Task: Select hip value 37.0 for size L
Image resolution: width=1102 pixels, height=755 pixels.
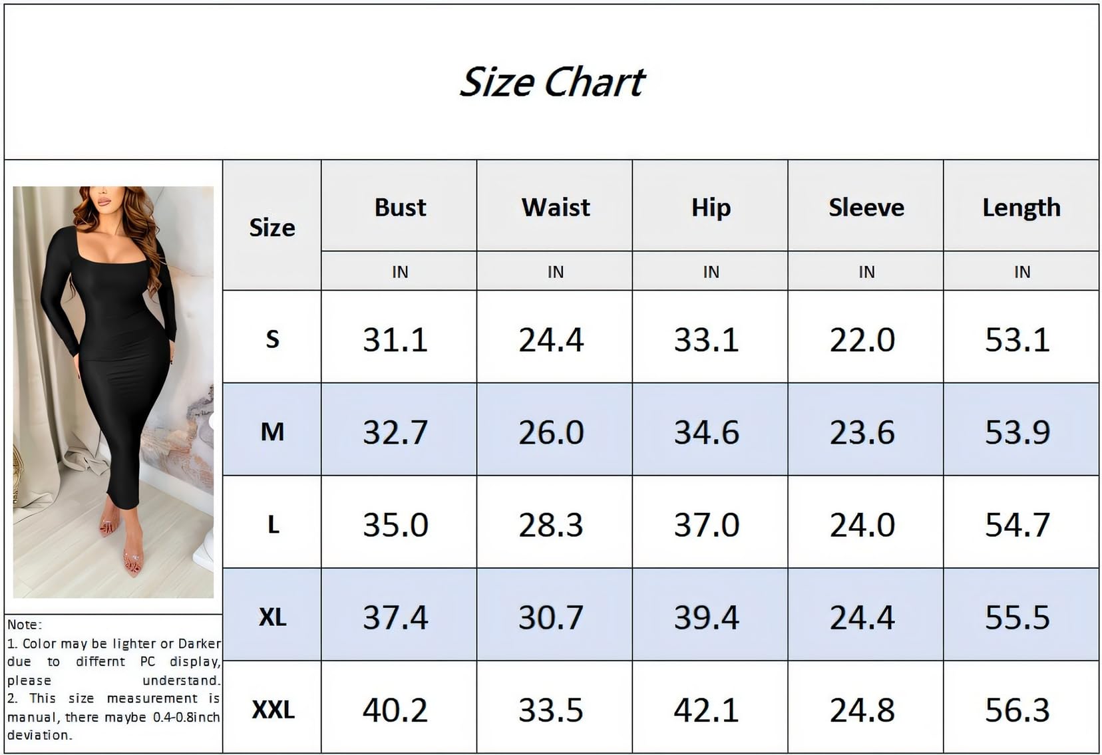Action: tap(706, 525)
